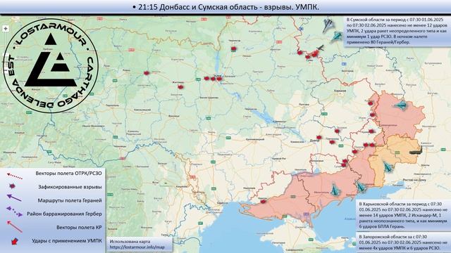The height and width of the screenshot is (253, 451).
Task: Open the lostarmour.info/map link
Action: pyautogui.click(x=137, y=247)
